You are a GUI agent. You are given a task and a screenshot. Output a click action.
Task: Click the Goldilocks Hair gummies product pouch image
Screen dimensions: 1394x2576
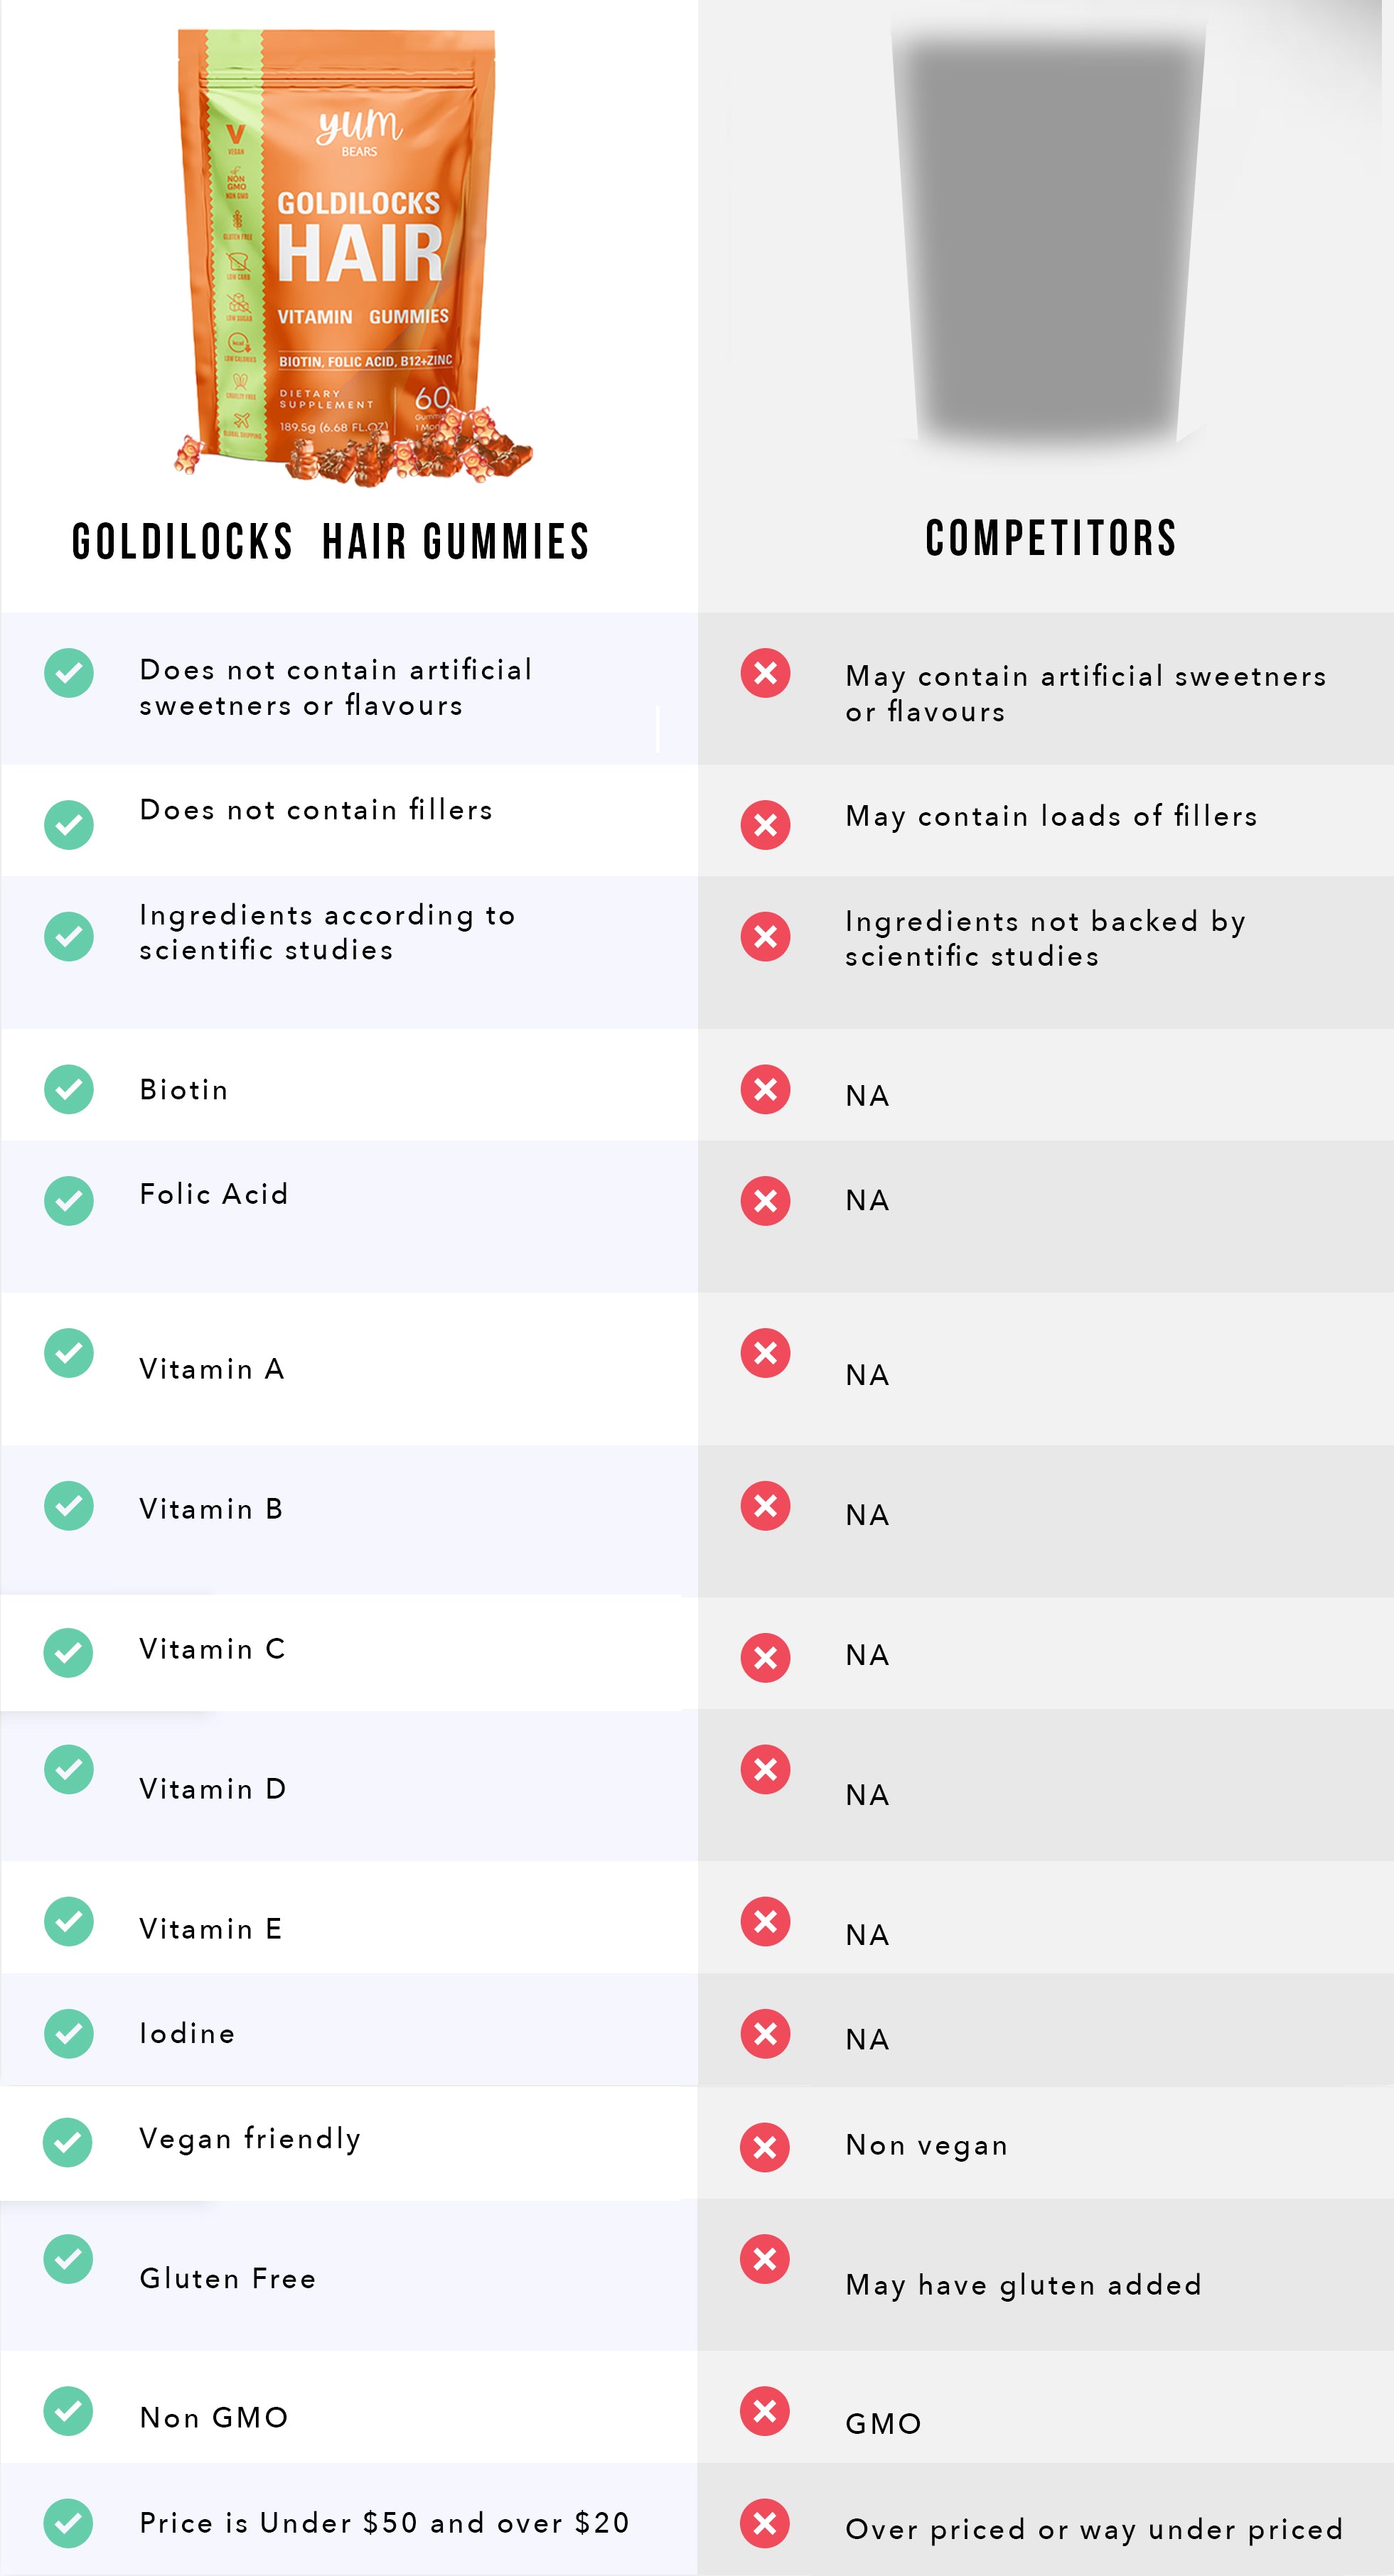point(352,258)
